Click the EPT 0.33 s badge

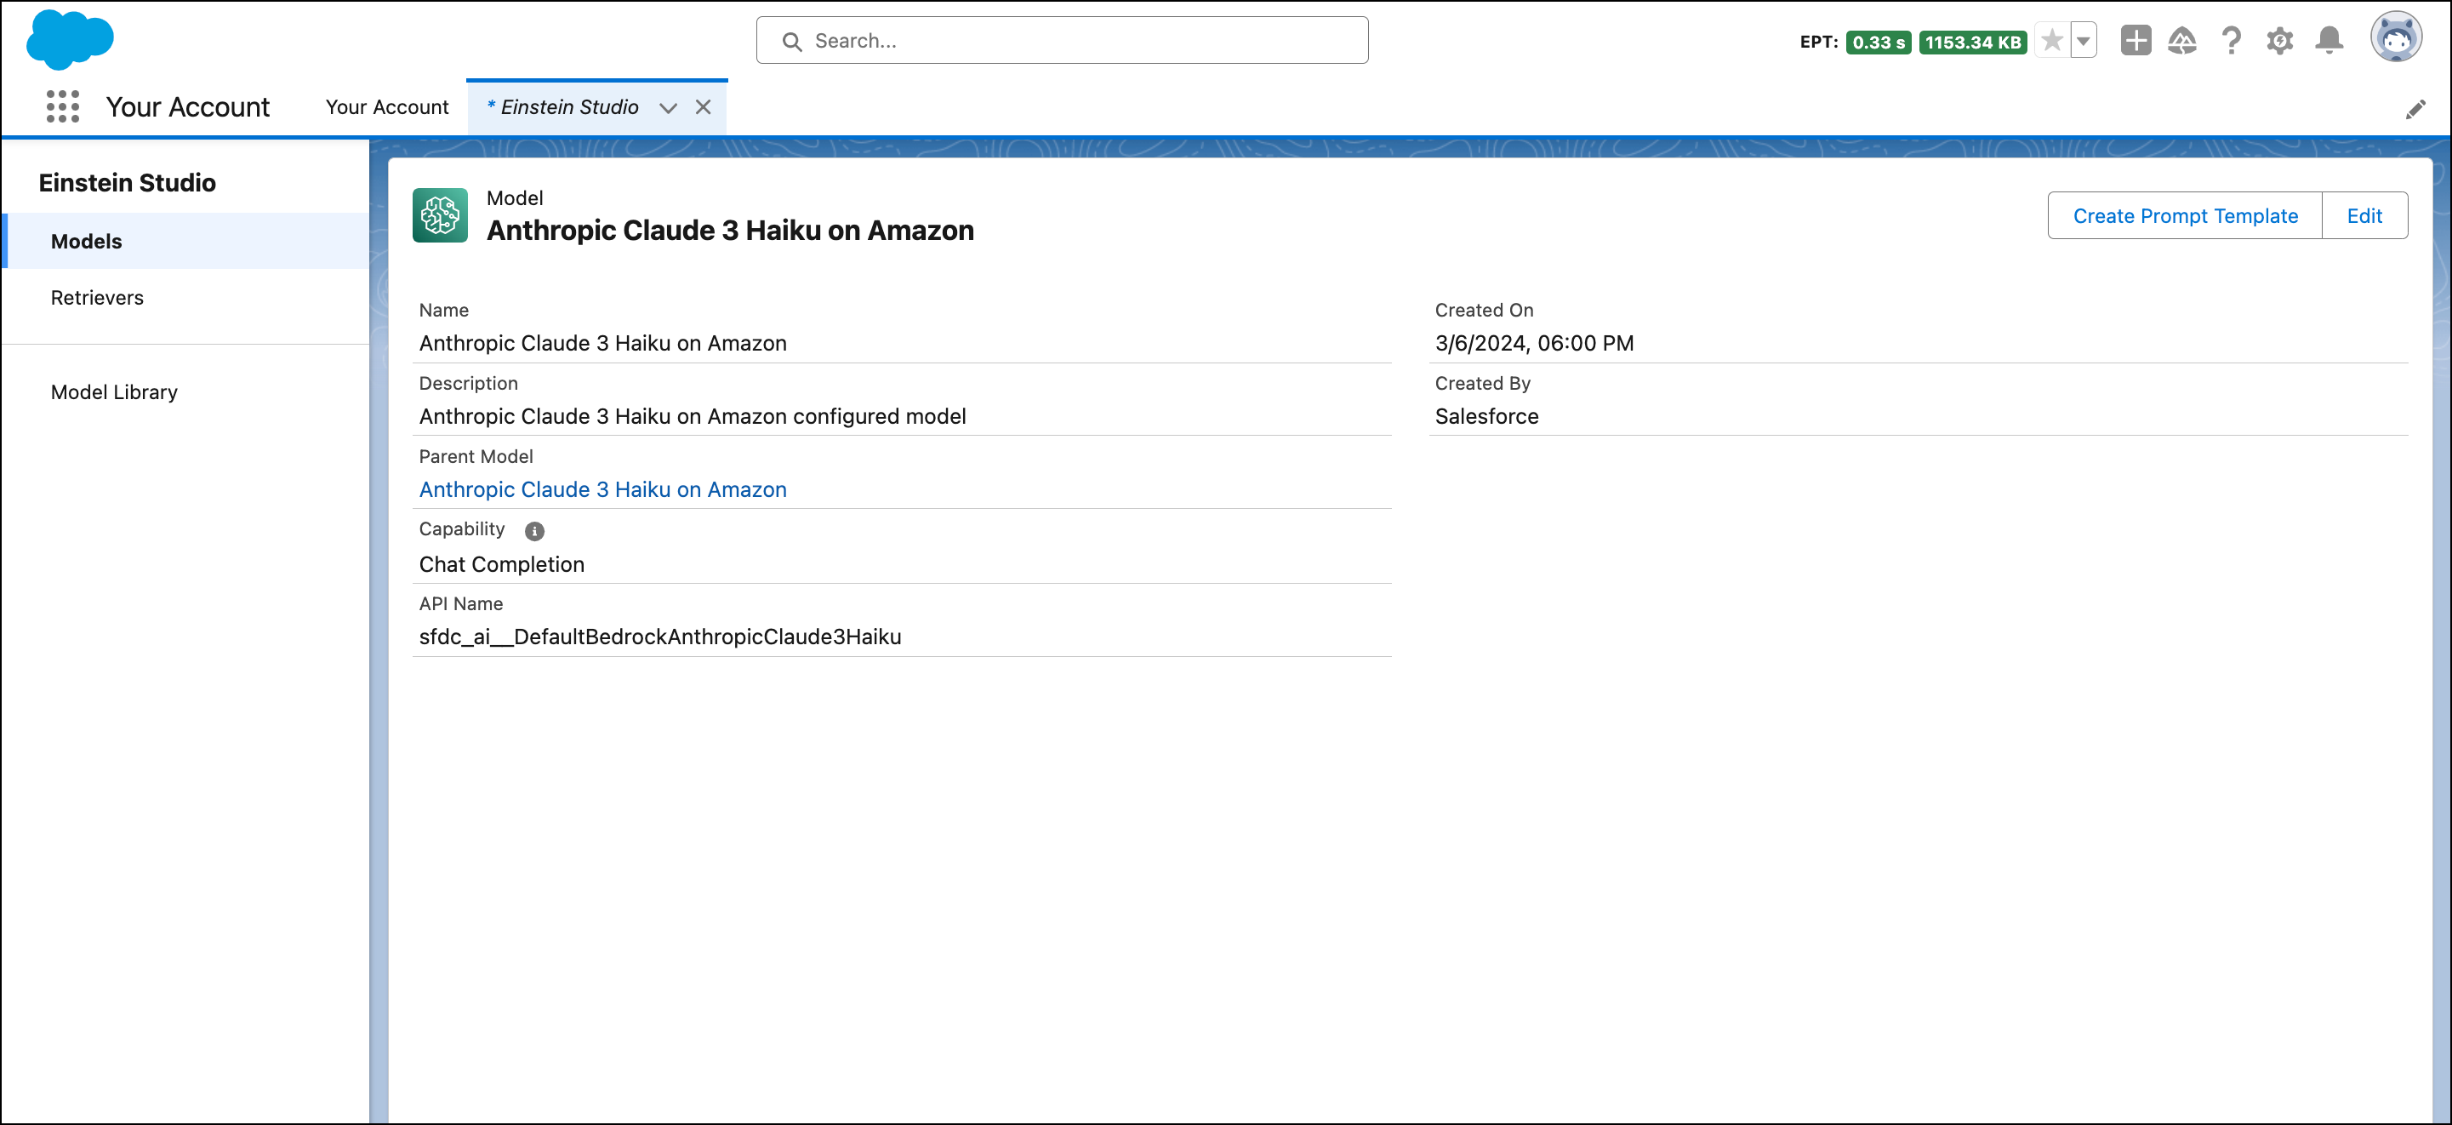coord(1878,42)
